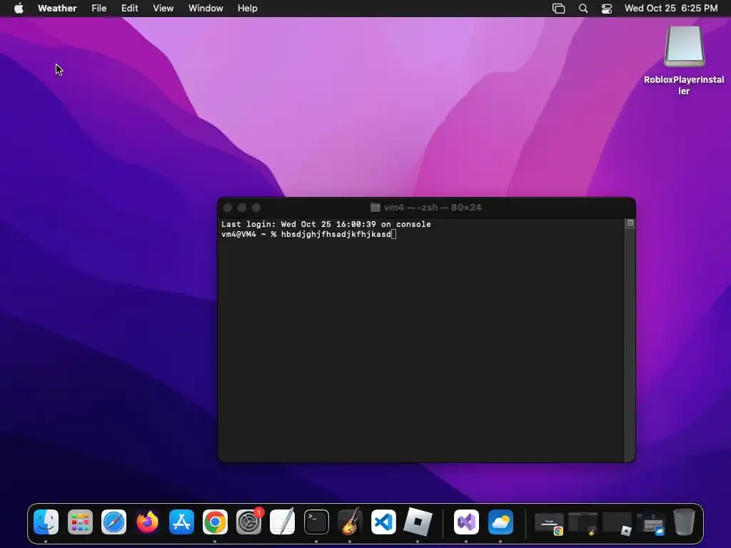Restore minimized GarageBand window from dock
The width and height of the screenshot is (731, 548).
pos(583,524)
